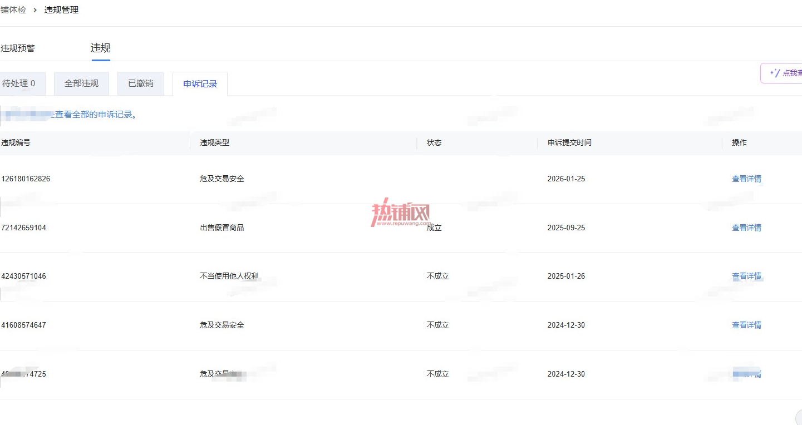The image size is (802, 425).
Task: Switch to 待处理 0 sub-tab
Action: (21, 83)
